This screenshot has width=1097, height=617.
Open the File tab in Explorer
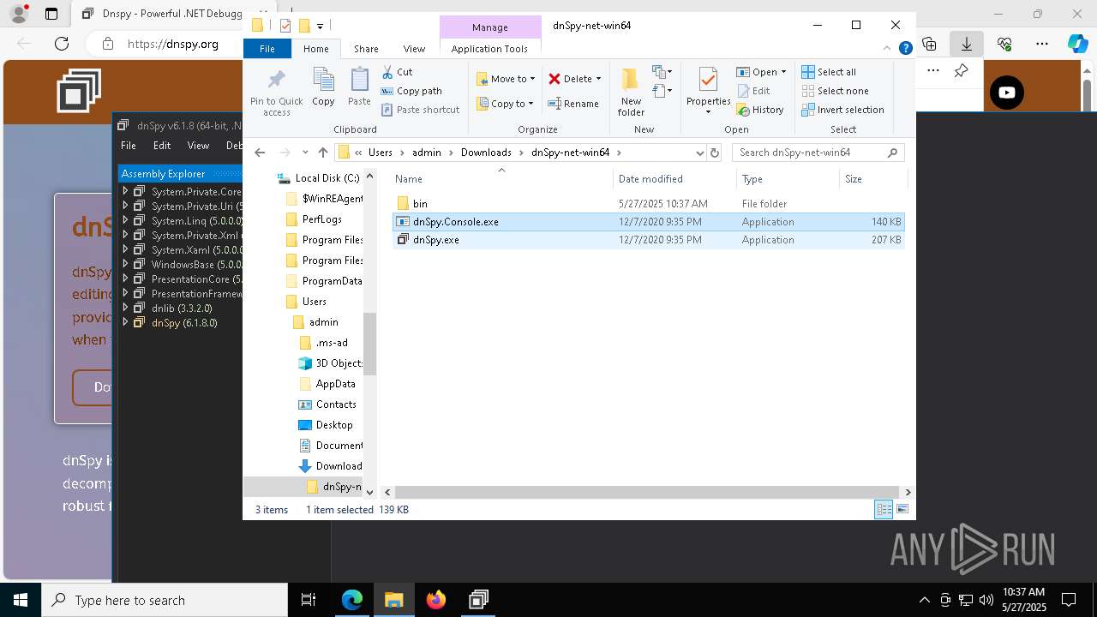(267, 49)
